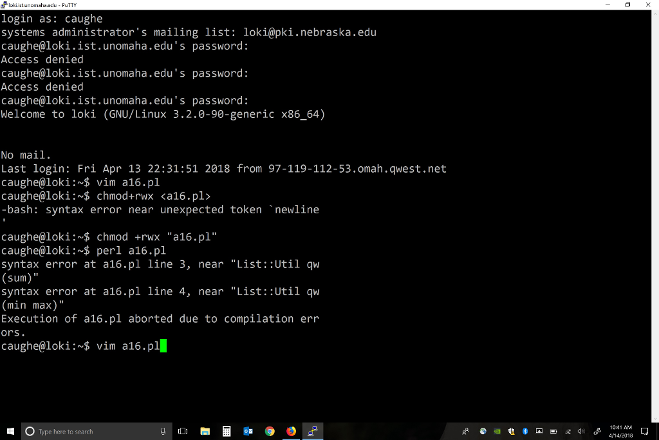Restore down the PuTTY window

pyautogui.click(x=628, y=5)
